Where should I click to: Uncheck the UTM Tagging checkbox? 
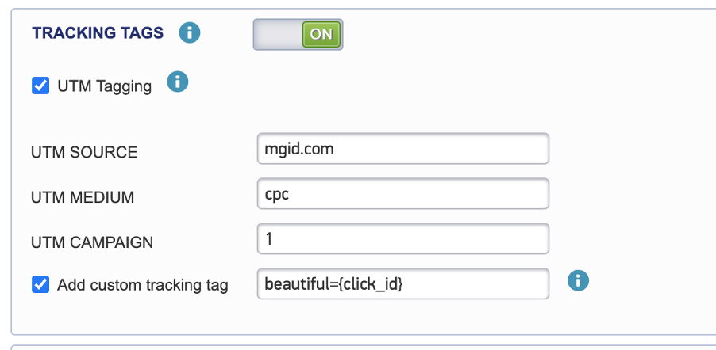[x=40, y=86]
